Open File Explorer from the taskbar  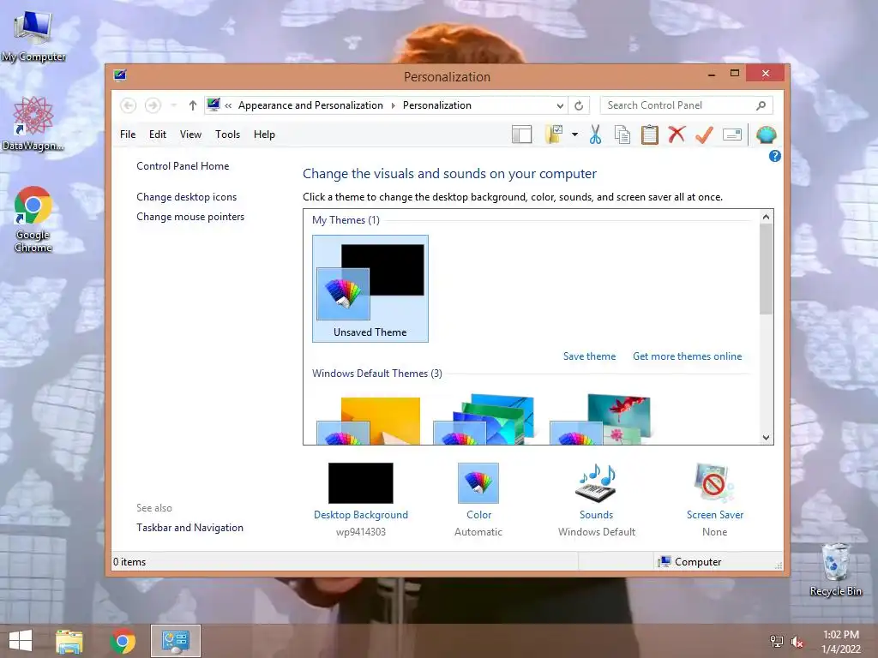(x=69, y=641)
